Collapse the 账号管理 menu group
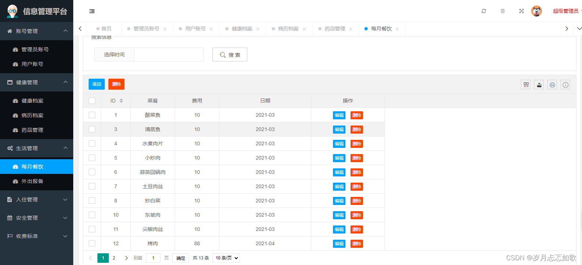582x265 pixels. (37, 31)
